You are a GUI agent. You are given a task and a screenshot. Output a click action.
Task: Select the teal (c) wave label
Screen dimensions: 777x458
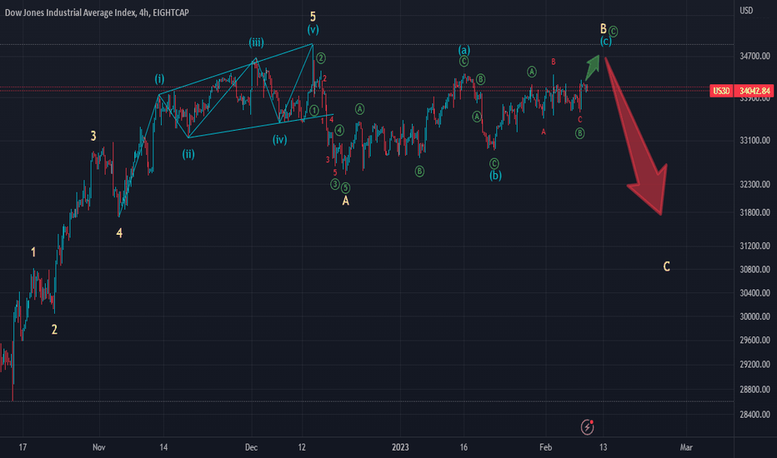[x=605, y=42]
